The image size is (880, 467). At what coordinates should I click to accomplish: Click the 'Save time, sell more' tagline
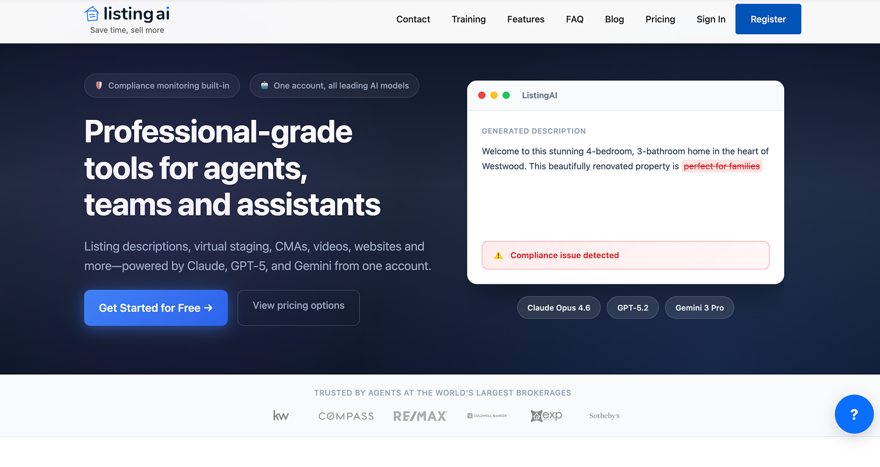click(x=127, y=30)
